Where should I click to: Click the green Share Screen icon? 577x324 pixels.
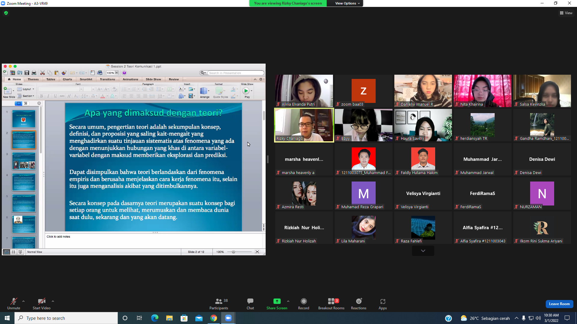[277, 301]
